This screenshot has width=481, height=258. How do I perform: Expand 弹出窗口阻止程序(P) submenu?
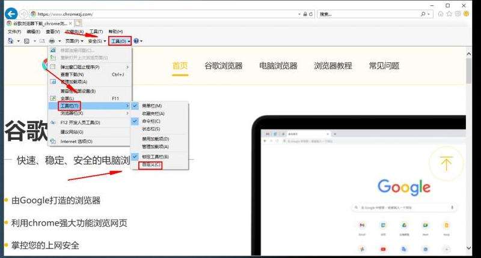pyautogui.click(x=90, y=67)
